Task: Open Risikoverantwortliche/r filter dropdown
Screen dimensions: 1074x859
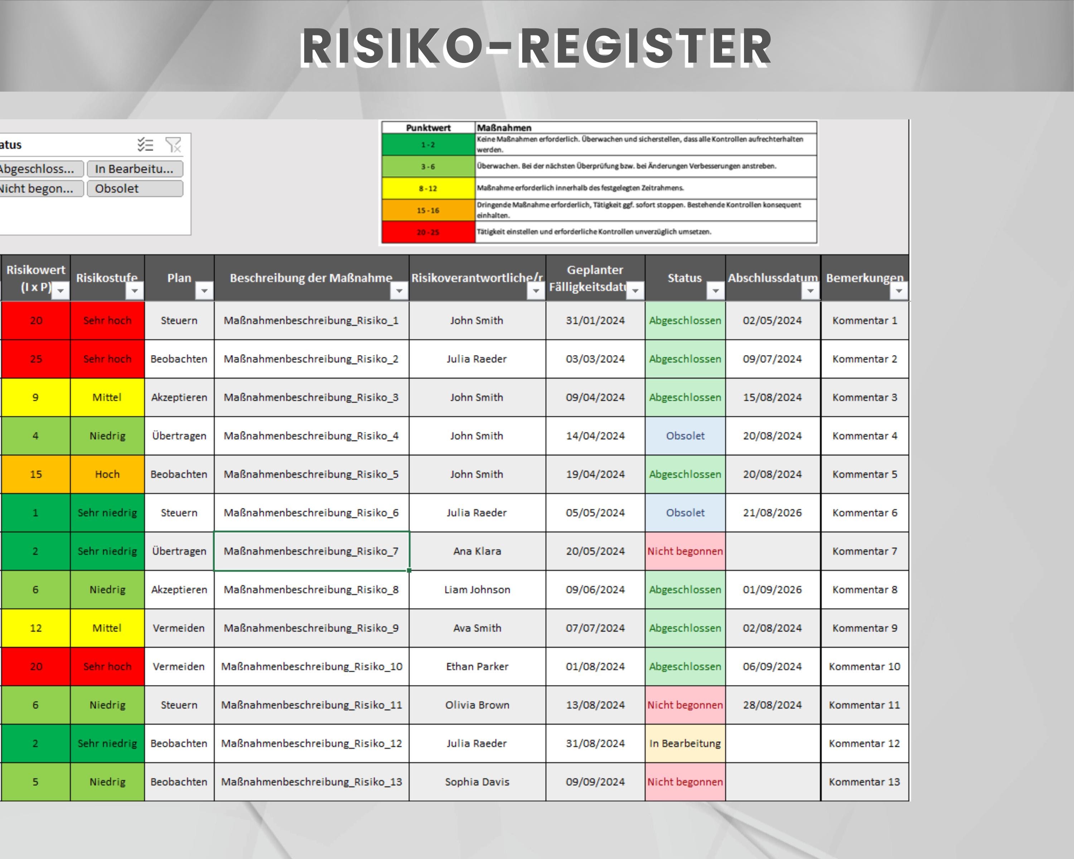Action: [x=536, y=290]
